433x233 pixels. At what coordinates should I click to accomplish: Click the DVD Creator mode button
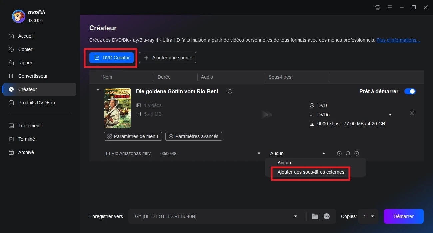(x=111, y=58)
